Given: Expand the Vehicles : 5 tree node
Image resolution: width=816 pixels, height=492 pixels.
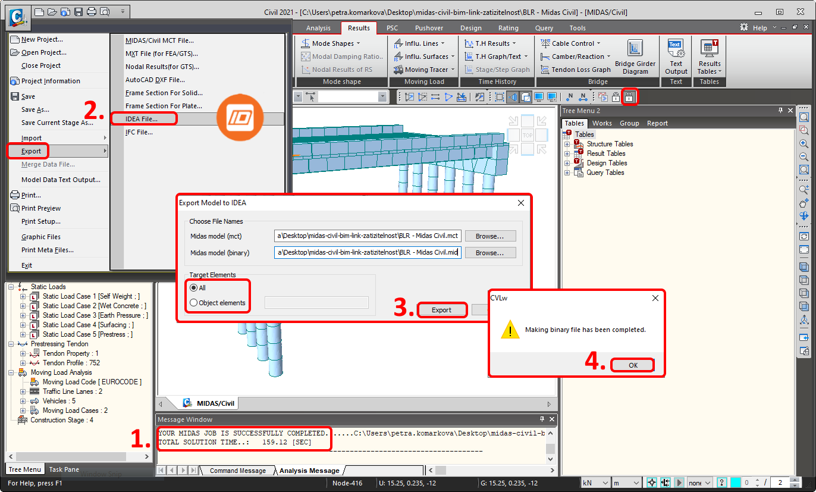Looking at the screenshot, I should [23, 401].
